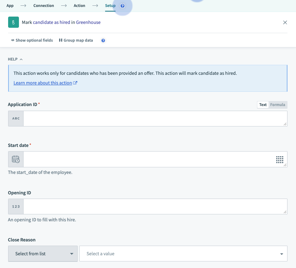The width and height of the screenshot is (296, 268).
Task: Click the help icon next to Group map data
Action: pyautogui.click(x=103, y=40)
